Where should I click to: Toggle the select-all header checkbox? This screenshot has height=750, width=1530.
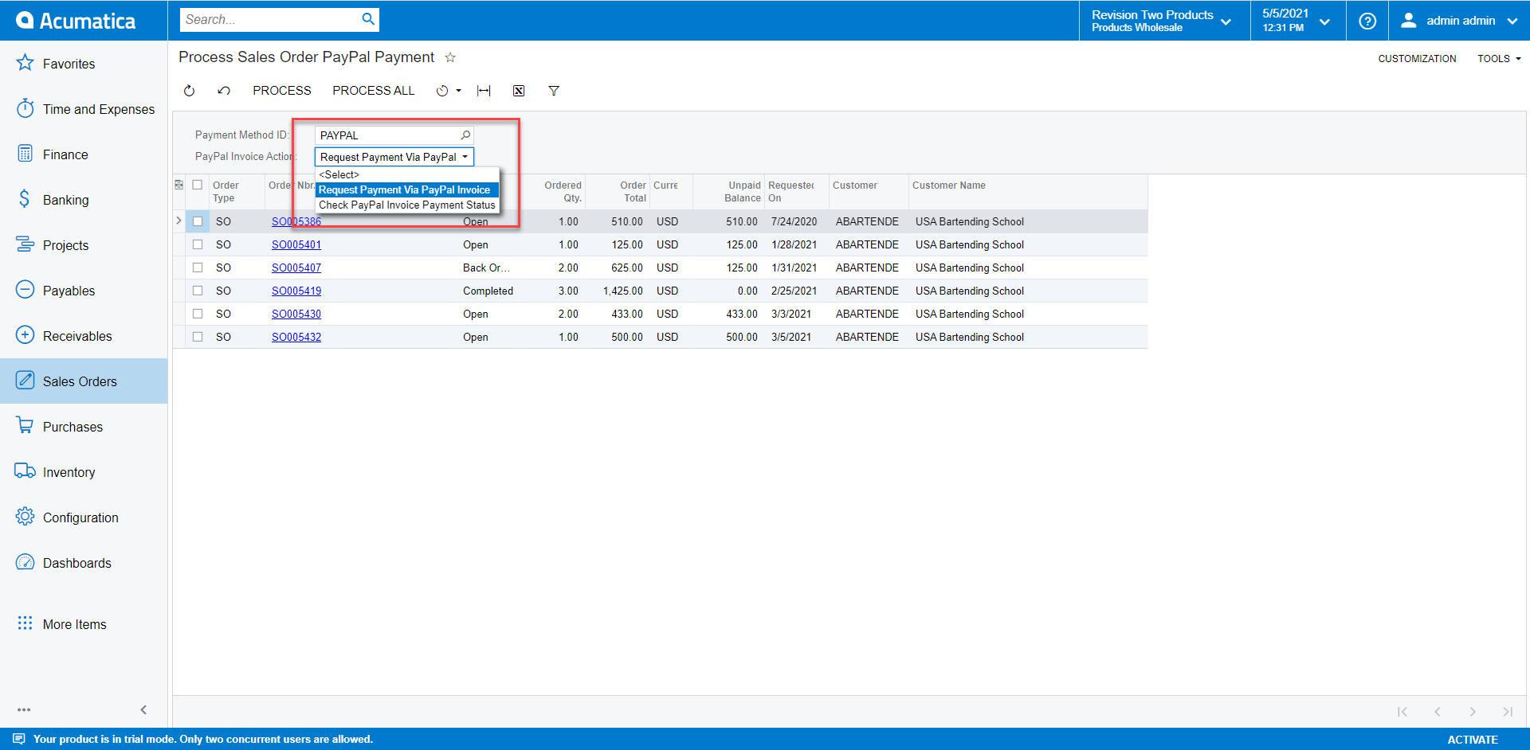(198, 185)
